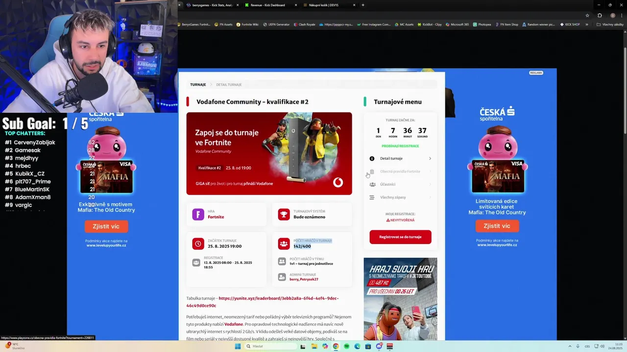Viewport: 627px width, 352px height.
Task: Open Free Instagram Com... bookmark
Action: pyautogui.click(x=374, y=24)
